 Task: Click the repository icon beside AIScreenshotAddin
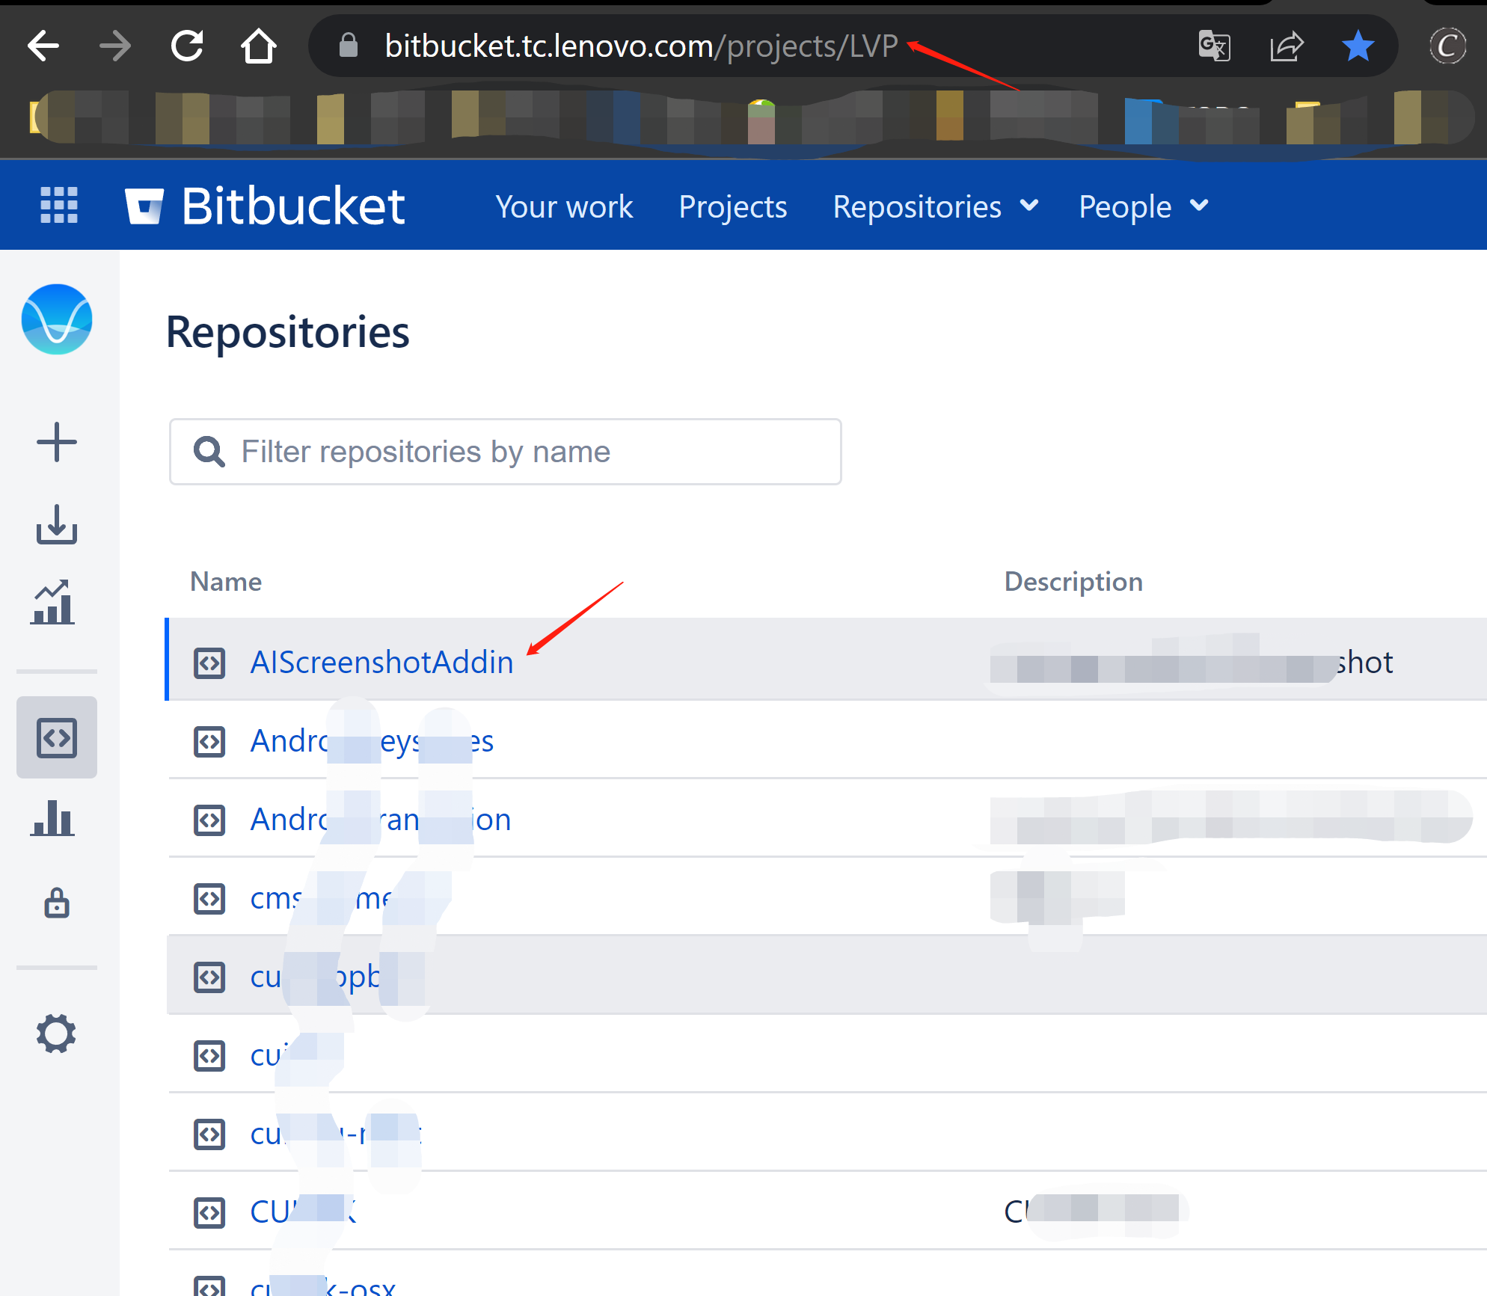tap(209, 663)
